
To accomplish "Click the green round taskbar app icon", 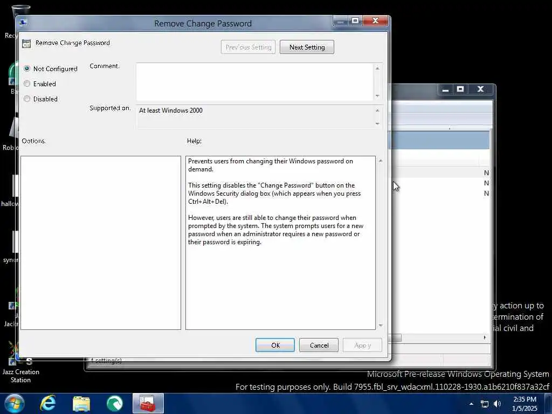I will pyautogui.click(x=115, y=403).
